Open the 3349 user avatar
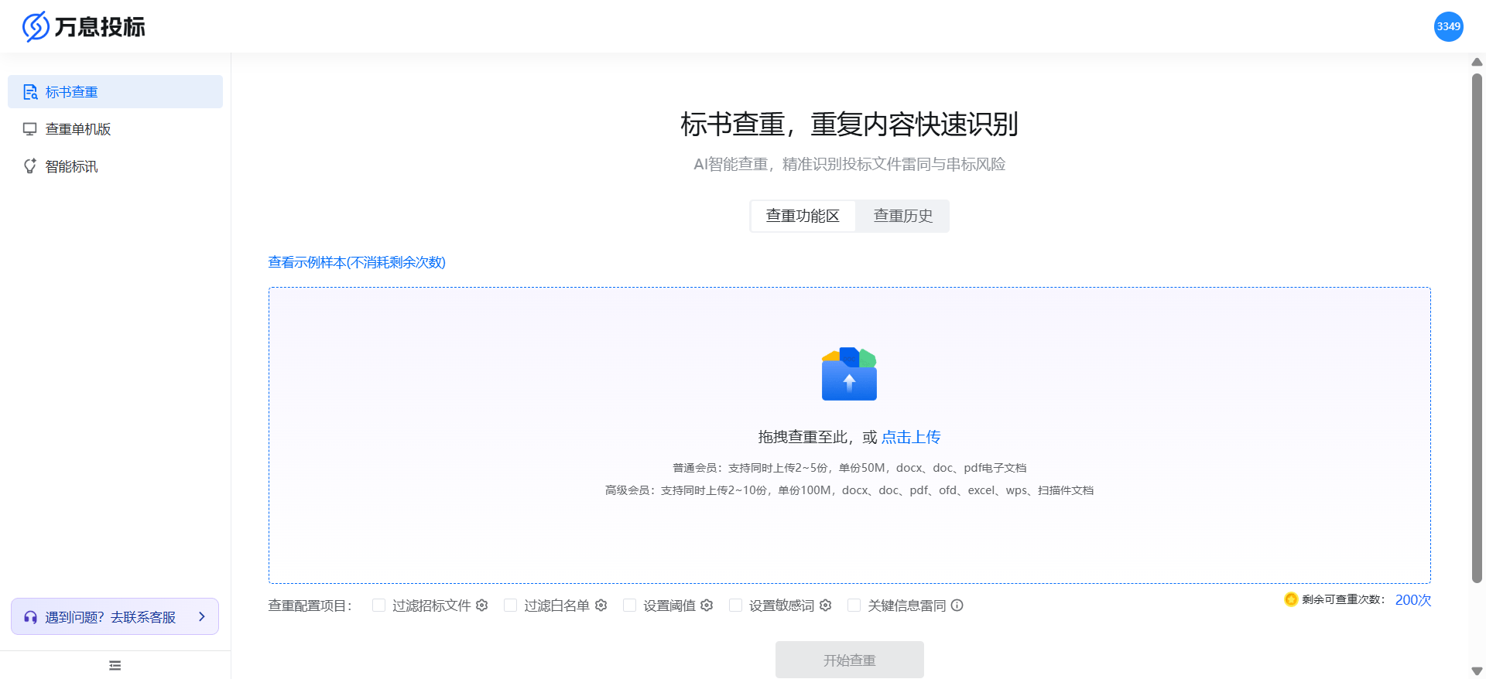This screenshot has height=679, width=1486. pos(1448,26)
